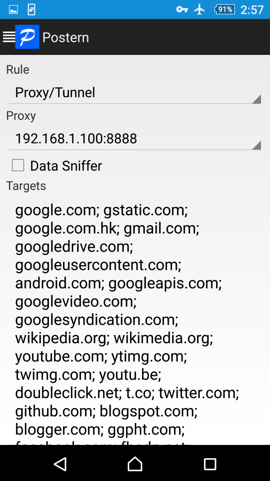
Task: Tap the airplane mode status icon
Action: [199, 10]
